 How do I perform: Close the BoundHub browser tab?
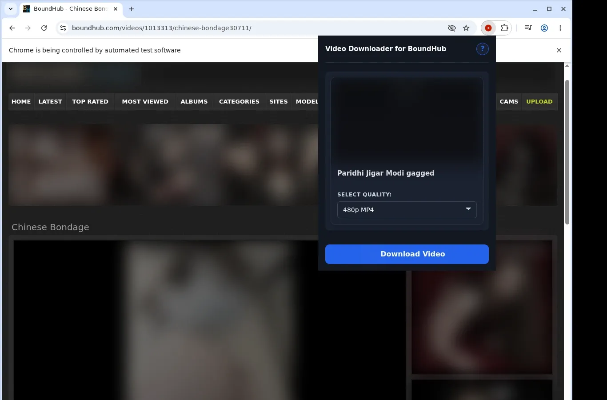[x=116, y=9]
